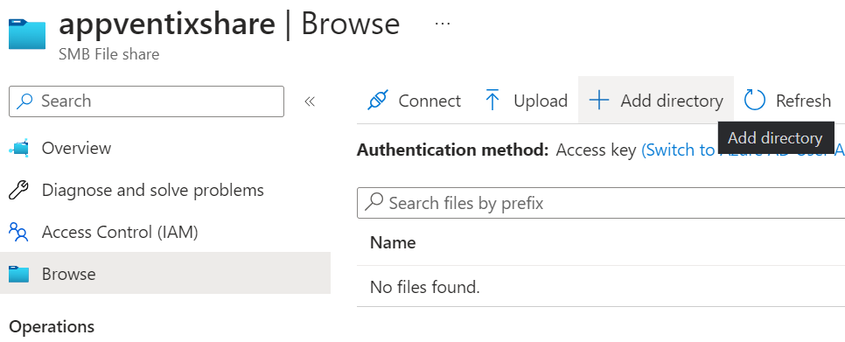Screen dimensions: 845x342
Task: Click the Refresh circular arrow icon
Action: point(754,101)
